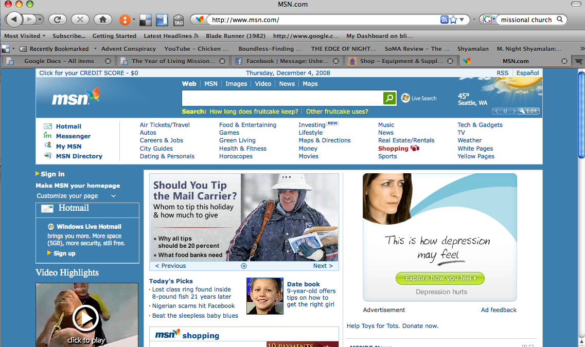Click the TAG toolbar icon
585x347 pixels.
coord(179,20)
